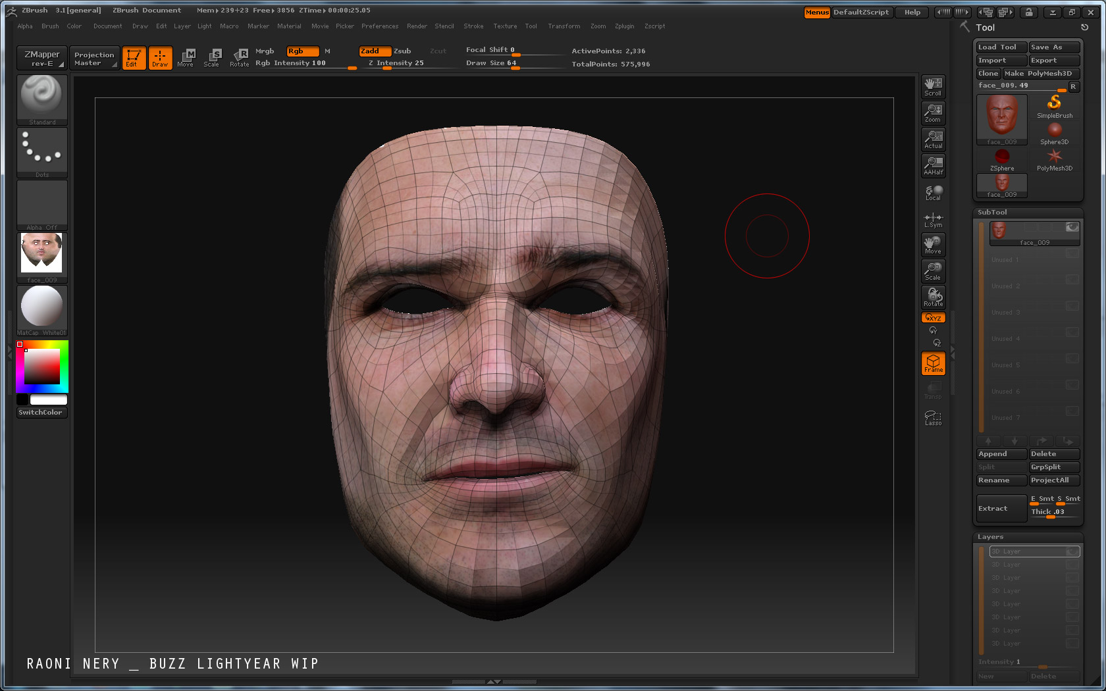Select the Edit mode button
Image resolution: width=1106 pixels, height=691 pixels.
pos(134,58)
